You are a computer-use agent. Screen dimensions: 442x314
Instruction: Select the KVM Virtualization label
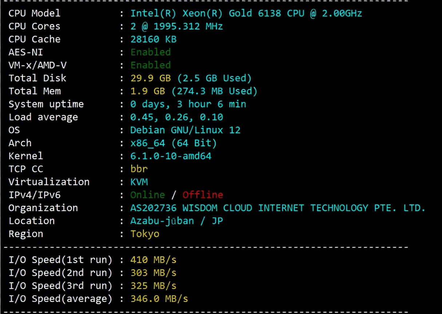[x=139, y=182]
